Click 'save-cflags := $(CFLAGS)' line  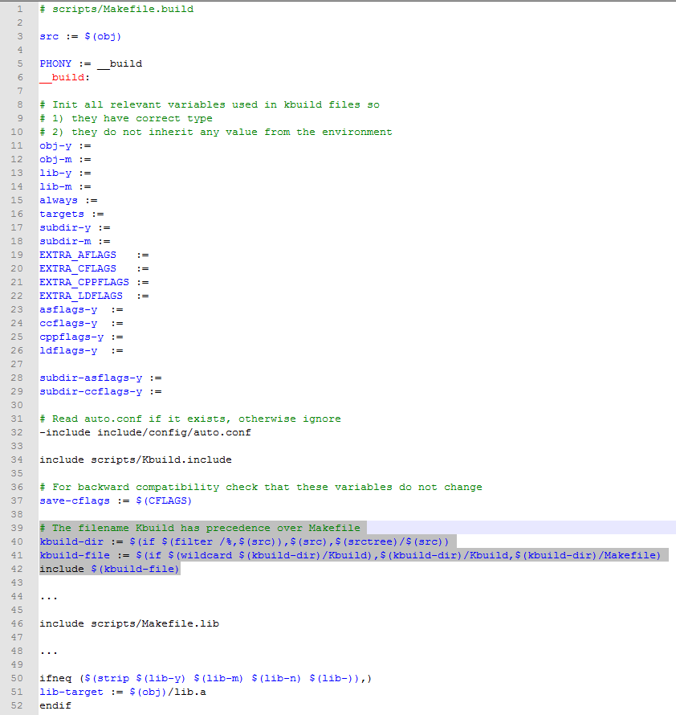click(x=116, y=501)
